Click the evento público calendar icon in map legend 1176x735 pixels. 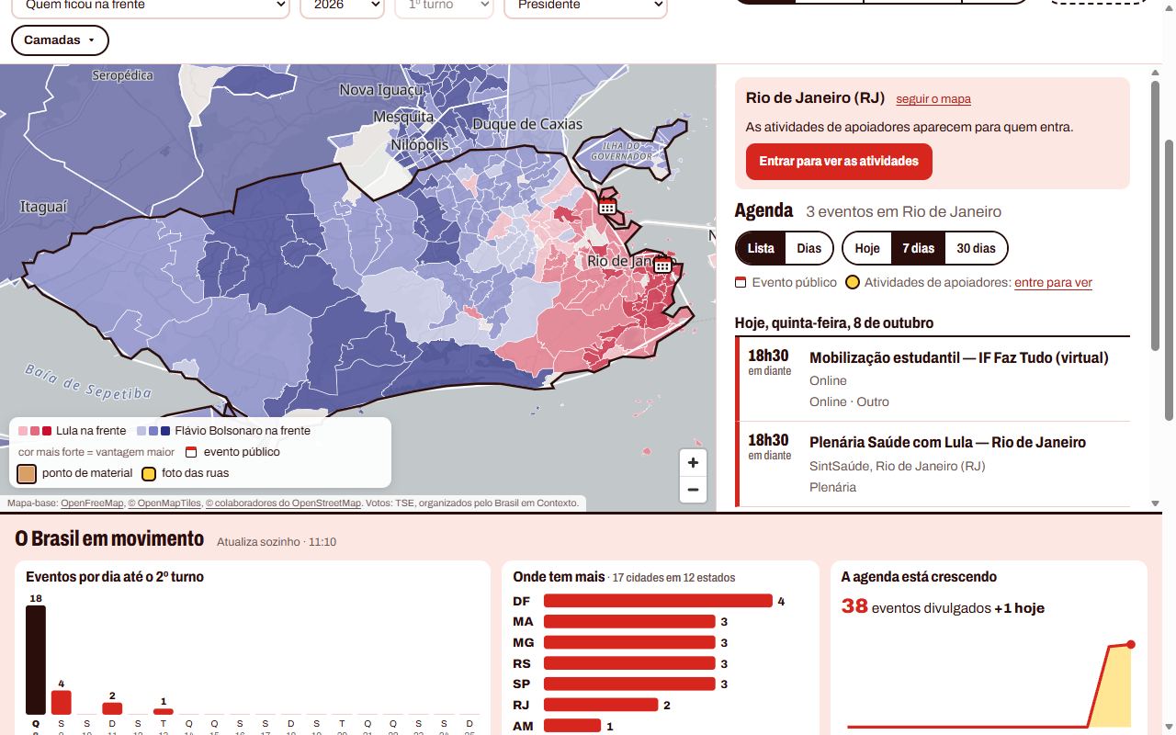(191, 452)
